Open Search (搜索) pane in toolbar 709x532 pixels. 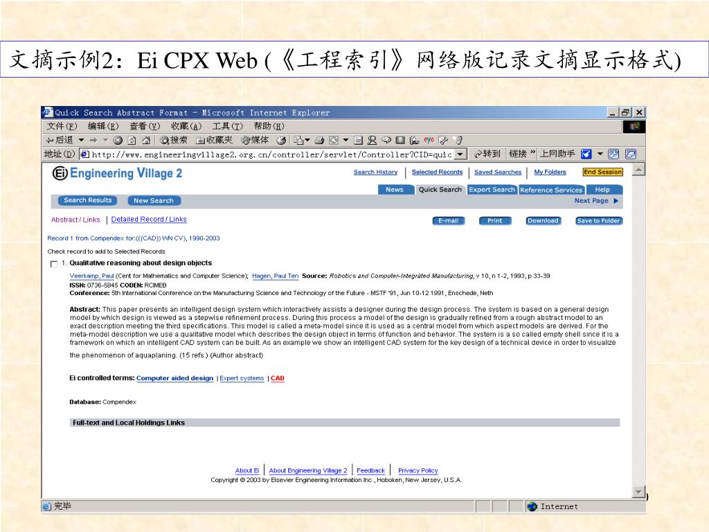tap(174, 140)
